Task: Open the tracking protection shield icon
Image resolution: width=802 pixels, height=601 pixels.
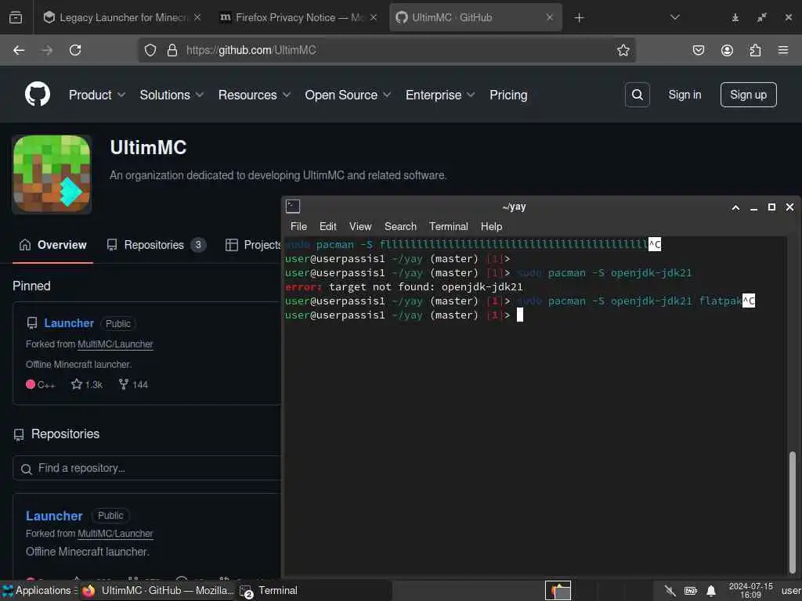Action: tap(150, 50)
